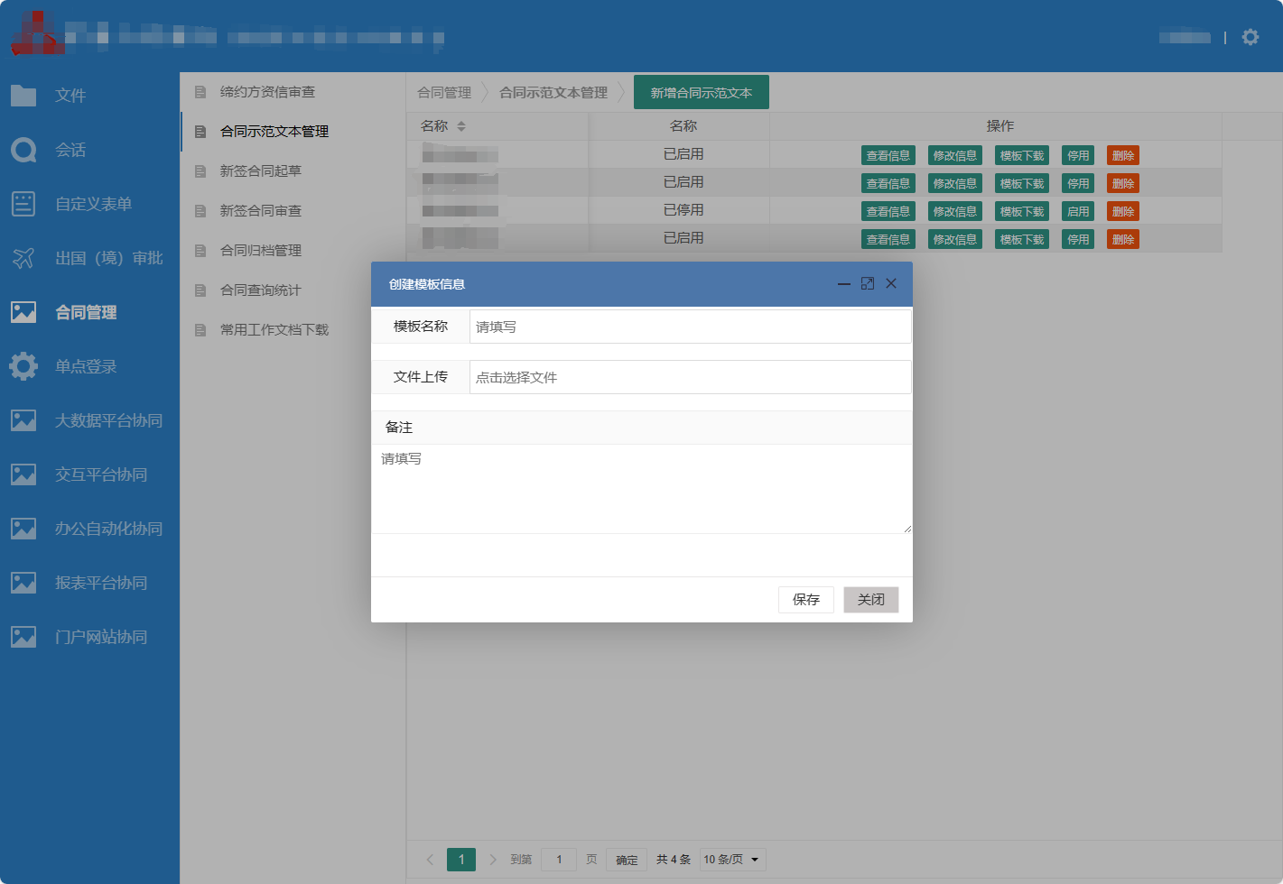1283x884 pixels.
Task: Click 关闭 button in dialog
Action: click(x=871, y=600)
